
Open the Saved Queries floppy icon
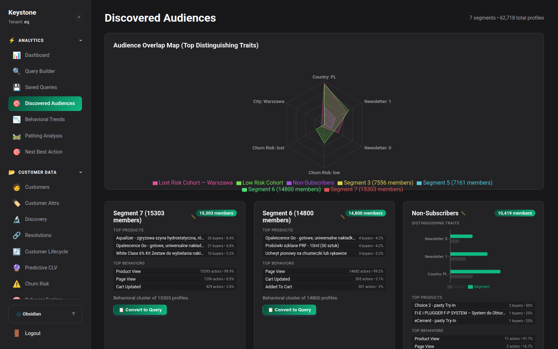(17, 87)
